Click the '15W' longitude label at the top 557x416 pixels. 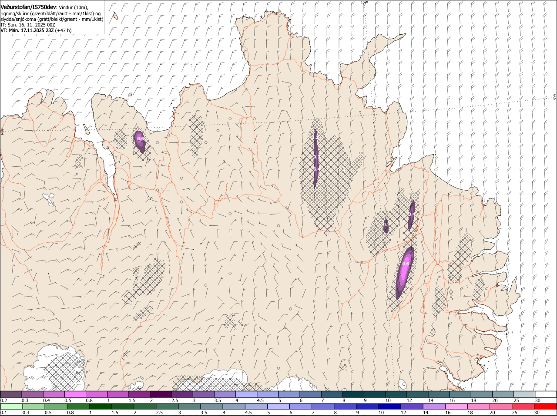364,2
